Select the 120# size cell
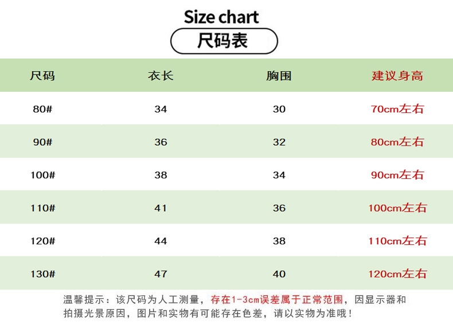The image size is (453, 331). coord(42,241)
